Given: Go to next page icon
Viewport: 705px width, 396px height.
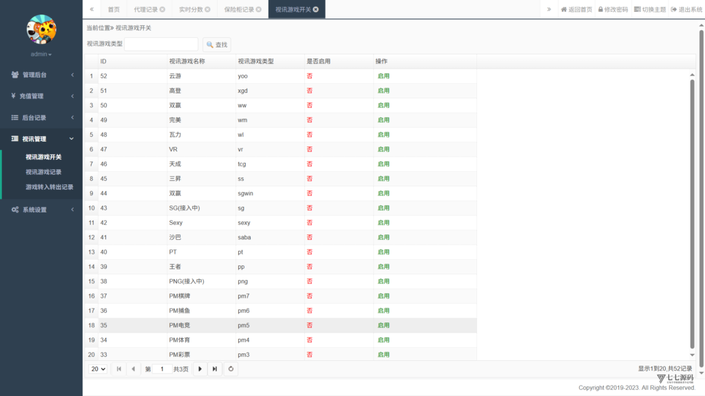Looking at the screenshot, I should 200,369.
